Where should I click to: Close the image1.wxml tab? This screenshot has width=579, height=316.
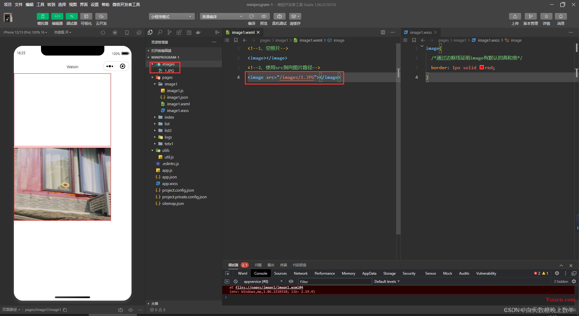tap(258, 32)
